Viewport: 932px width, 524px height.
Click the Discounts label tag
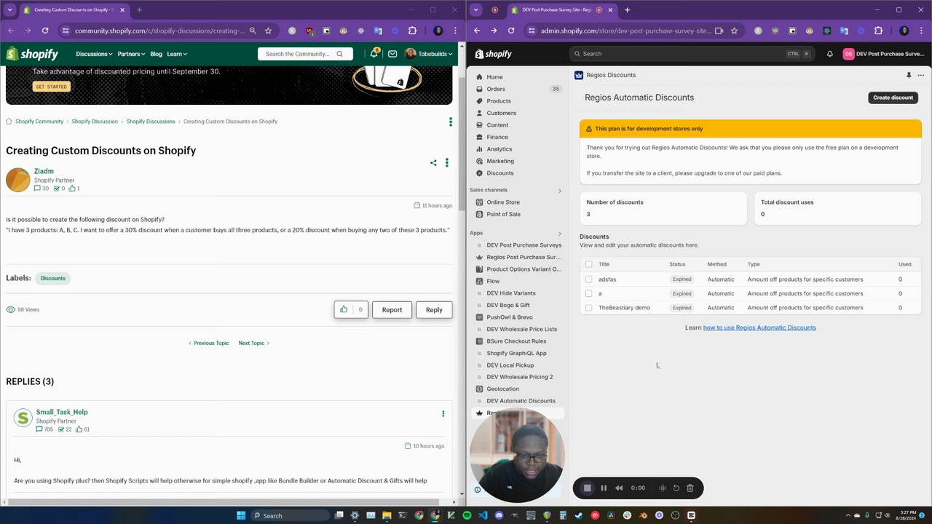point(52,278)
